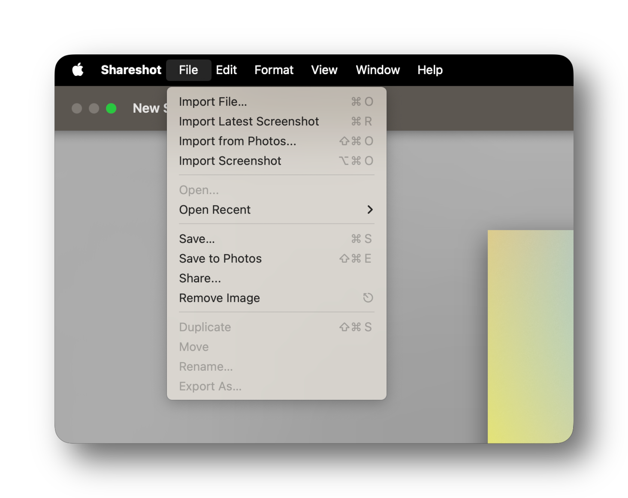Choose Import Latest Screenshot

(x=249, y=121)
